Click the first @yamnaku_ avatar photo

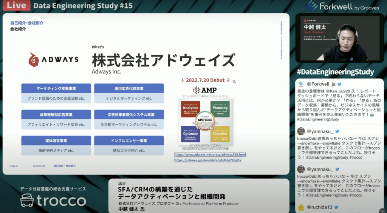[x=301, y=131]
